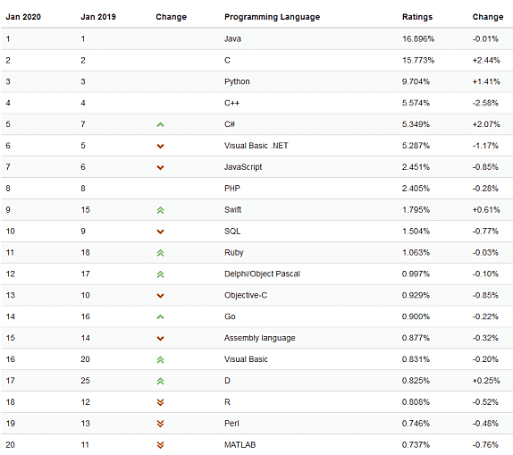This screenshot has width=513, height=455.
Task: Click the double down arrow for MATLAB
Action: 160,445
